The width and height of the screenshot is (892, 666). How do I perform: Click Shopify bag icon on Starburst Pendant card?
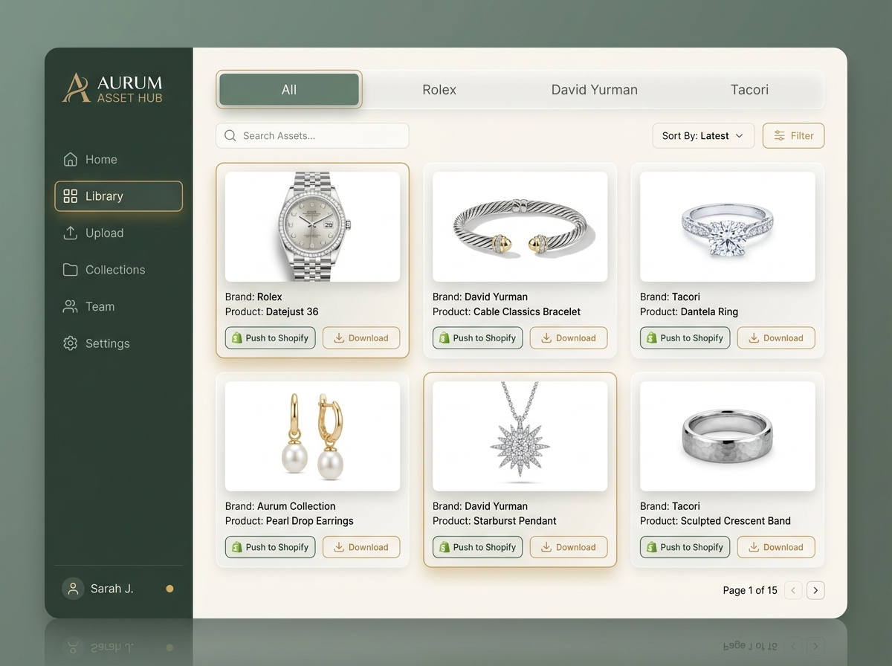click(444, 547)
